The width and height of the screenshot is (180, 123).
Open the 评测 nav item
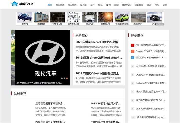click(x=165, y=5)
